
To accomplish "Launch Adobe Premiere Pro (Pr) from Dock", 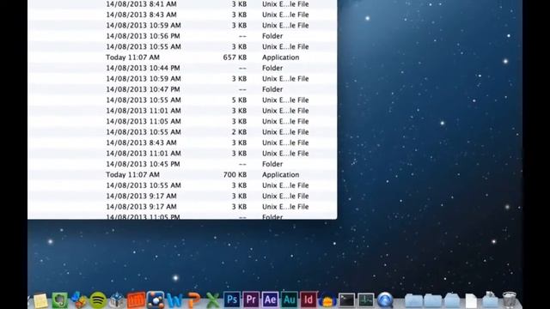I will coord(251,300).
